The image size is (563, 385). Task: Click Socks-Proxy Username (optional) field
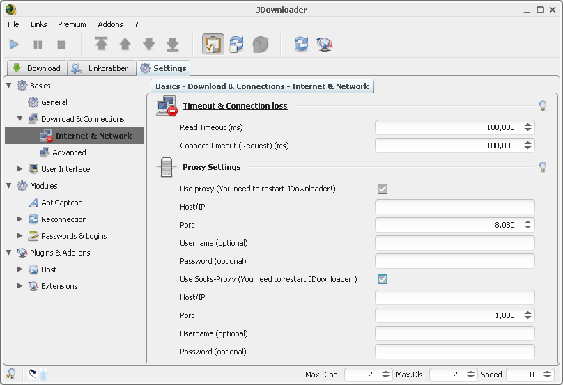[x=454, y=333]
